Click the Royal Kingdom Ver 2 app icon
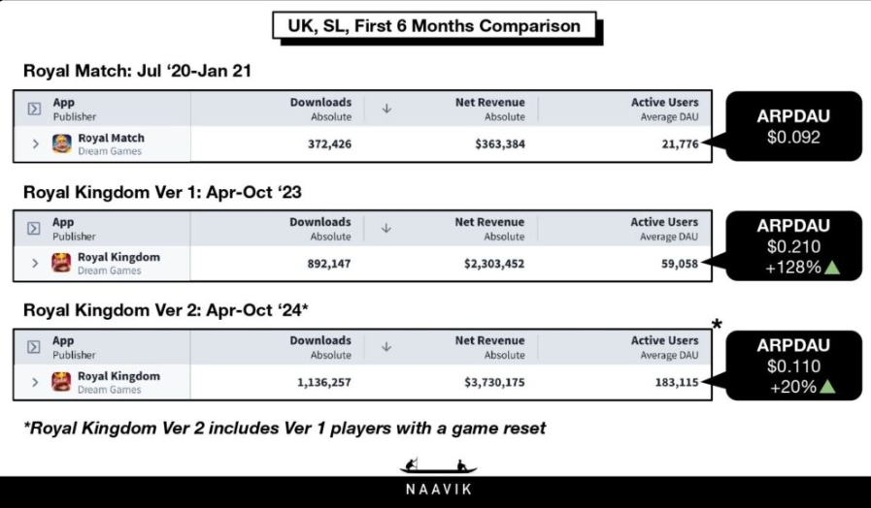The height and width of the screenshot is (508, 871). click(x=61, y=382)
